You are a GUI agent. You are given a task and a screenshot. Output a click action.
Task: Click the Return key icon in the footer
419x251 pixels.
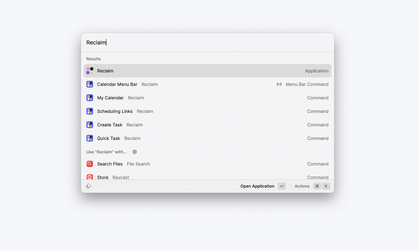[x=282, y=186]
